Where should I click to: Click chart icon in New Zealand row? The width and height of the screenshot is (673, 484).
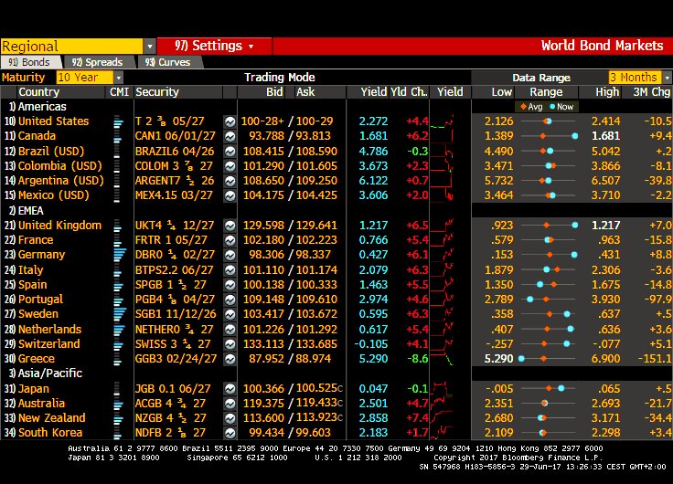pos(230,418)
